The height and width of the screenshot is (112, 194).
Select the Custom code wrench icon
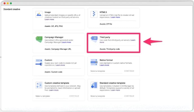(x=39, y=62)
